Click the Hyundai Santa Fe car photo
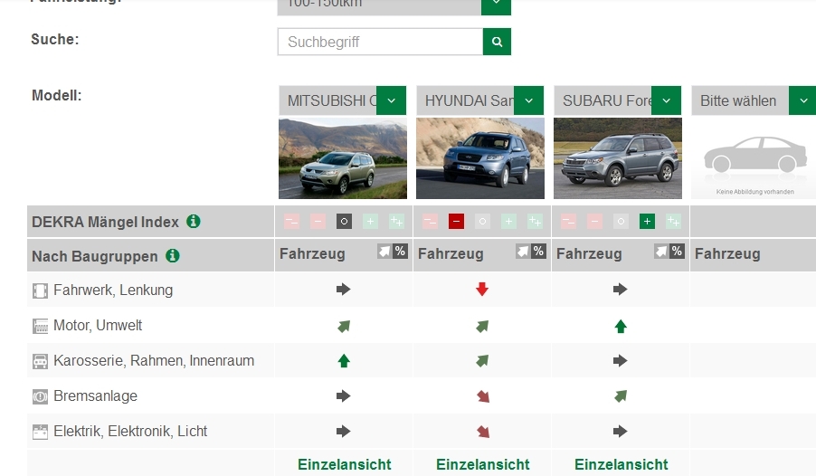This screenshot has height=476, width=816. coord(480,158)
